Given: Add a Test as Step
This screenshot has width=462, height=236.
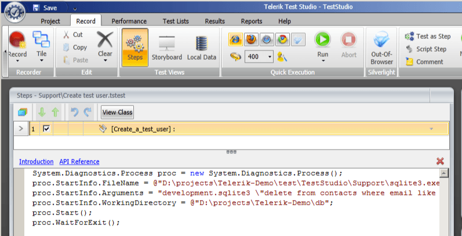Looking at the screenshot, I should point(428,37).
